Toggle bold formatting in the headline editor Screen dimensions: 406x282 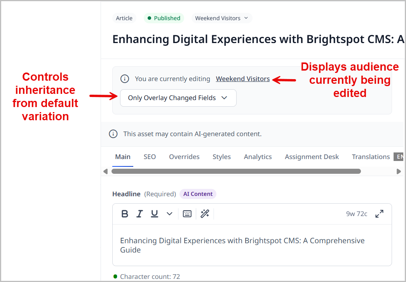124,214
